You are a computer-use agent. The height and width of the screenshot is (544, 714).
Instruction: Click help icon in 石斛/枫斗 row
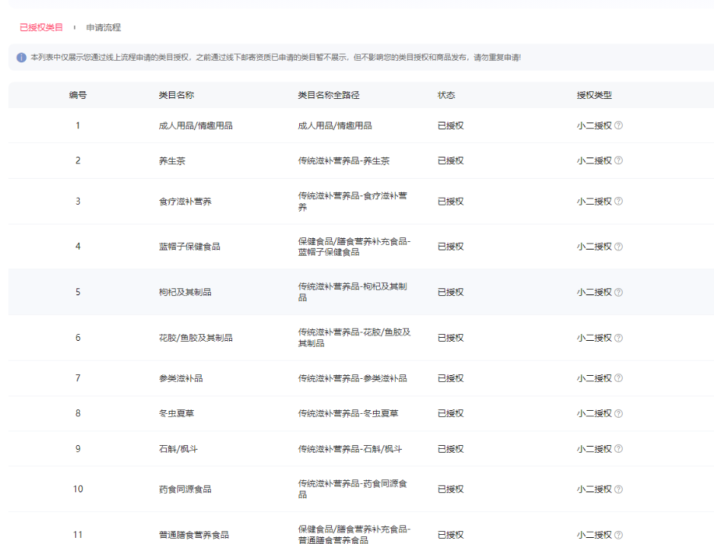point(618,449)
